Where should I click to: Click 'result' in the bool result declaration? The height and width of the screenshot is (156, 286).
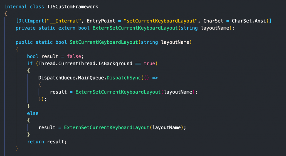pos(50,56)
